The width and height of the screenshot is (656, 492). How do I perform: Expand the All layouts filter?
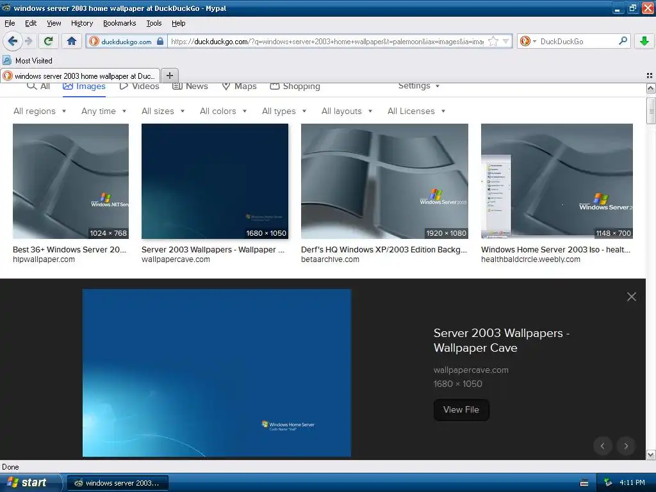(347, 111)
